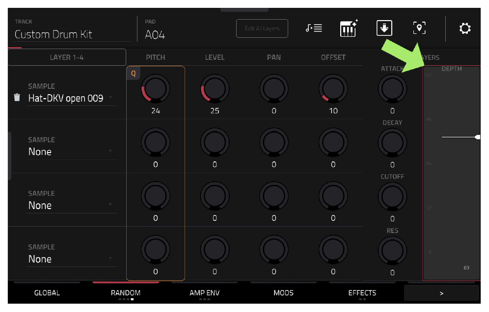Click the Edit All Layers button
The width and height of the screenshot is (489, 312).
point(262,28)
